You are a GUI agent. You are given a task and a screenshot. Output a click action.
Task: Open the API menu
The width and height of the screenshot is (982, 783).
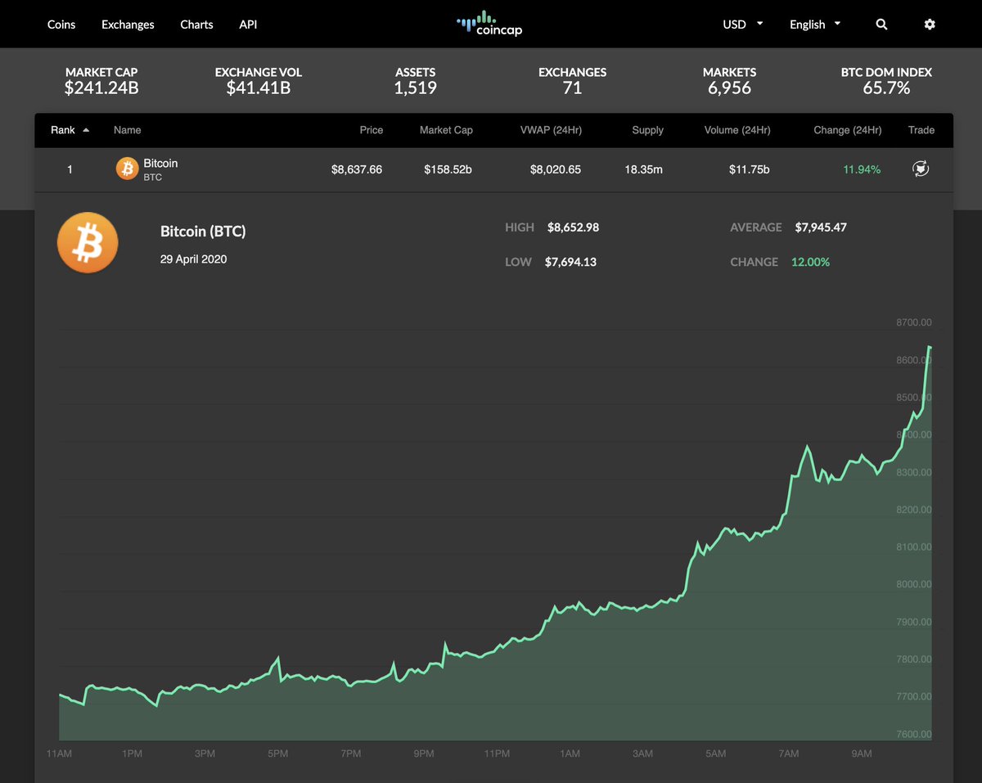[248, 25]
